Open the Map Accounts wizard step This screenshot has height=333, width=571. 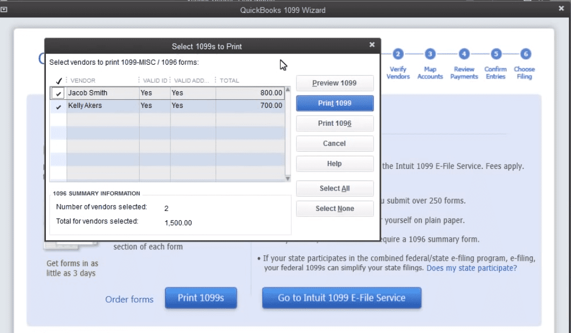430,54
